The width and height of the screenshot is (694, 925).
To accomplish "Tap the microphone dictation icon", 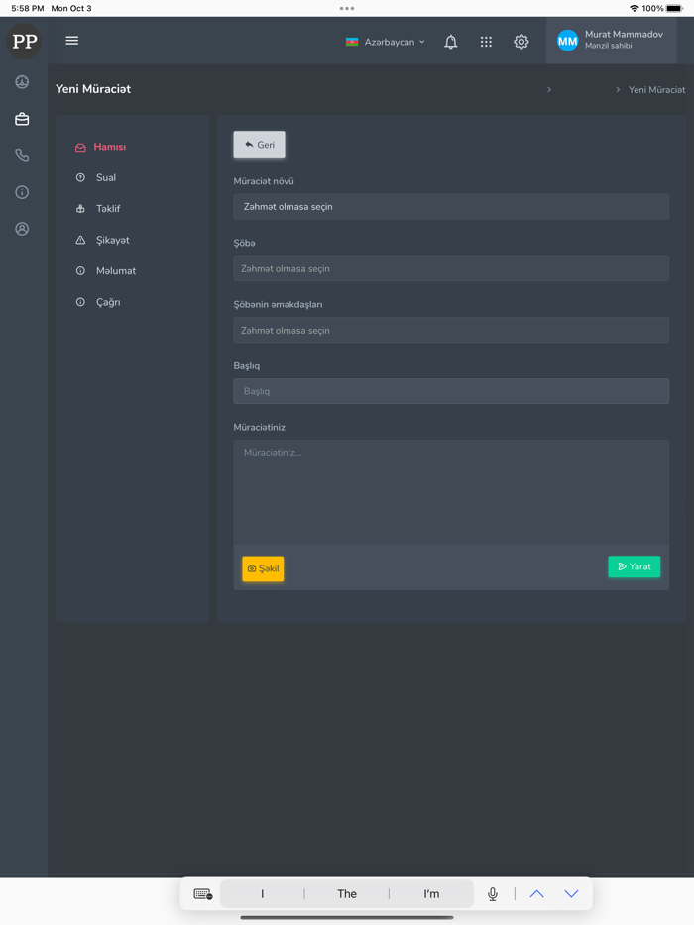I will pos(493,894).
